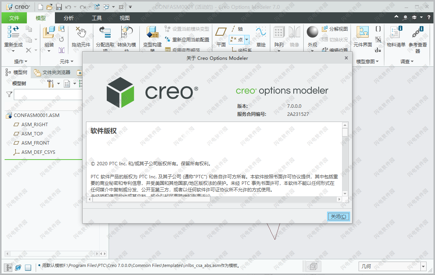Switch to the 工具 ribbon tab
The width and height of the screenshot is (435, 275).
(97, 18)
